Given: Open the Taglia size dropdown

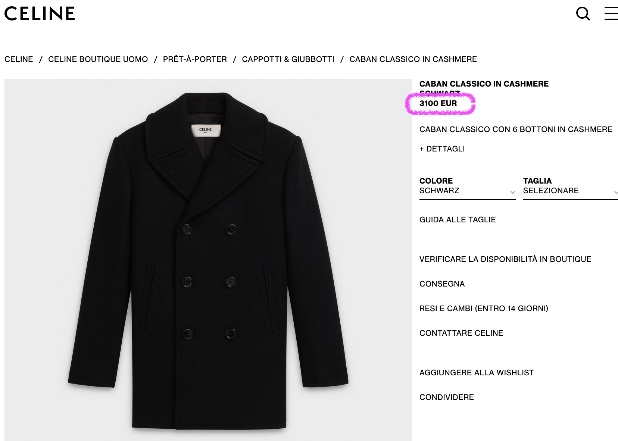Looking at the screenshot, I should 570,191.
